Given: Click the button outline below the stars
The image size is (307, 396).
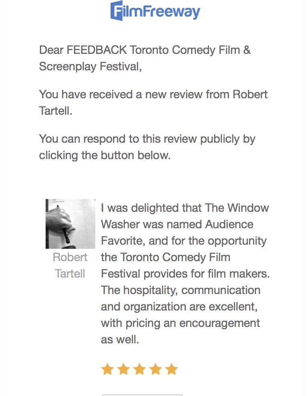Looking at the screenshot, I should point(142,394).
